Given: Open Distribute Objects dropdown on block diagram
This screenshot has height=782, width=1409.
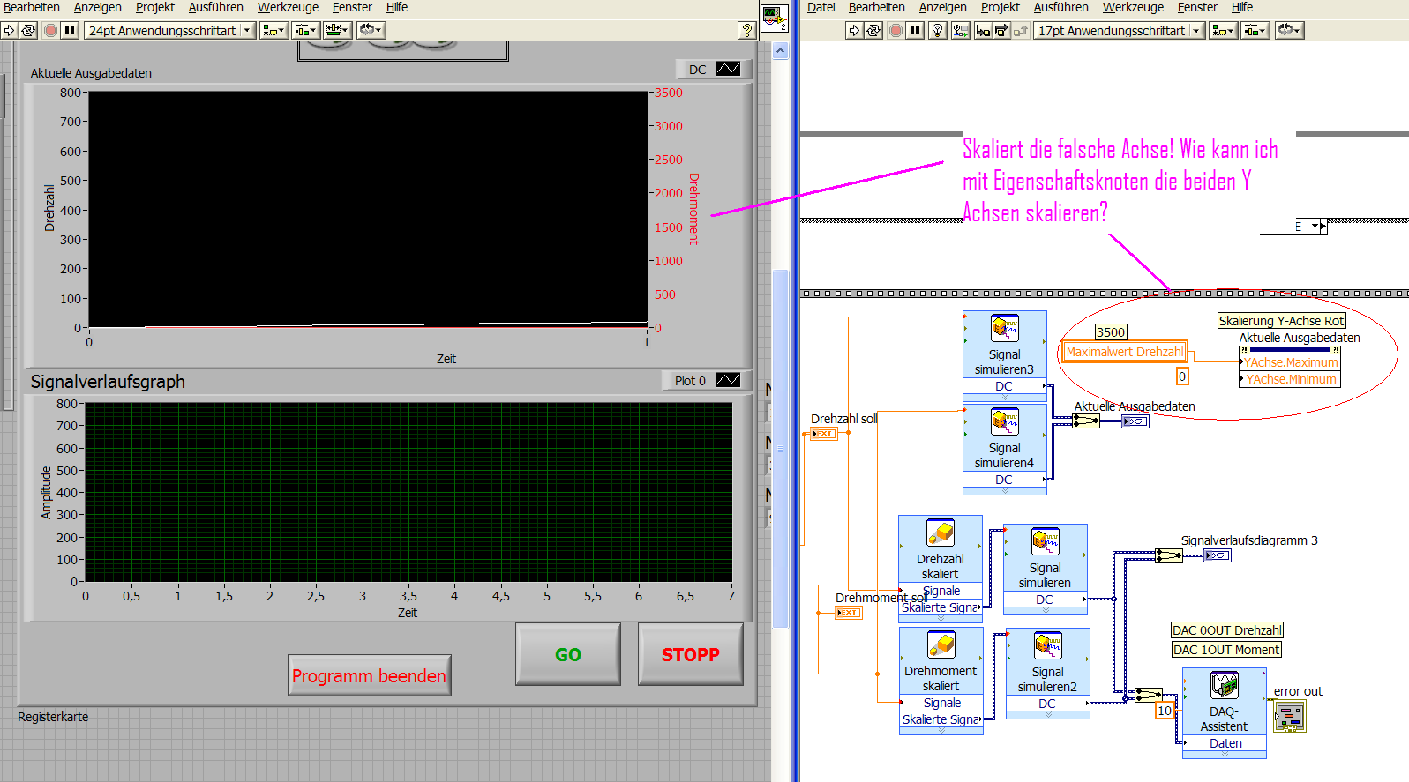Looking at the screenshot, I should tap(1255, 30).
